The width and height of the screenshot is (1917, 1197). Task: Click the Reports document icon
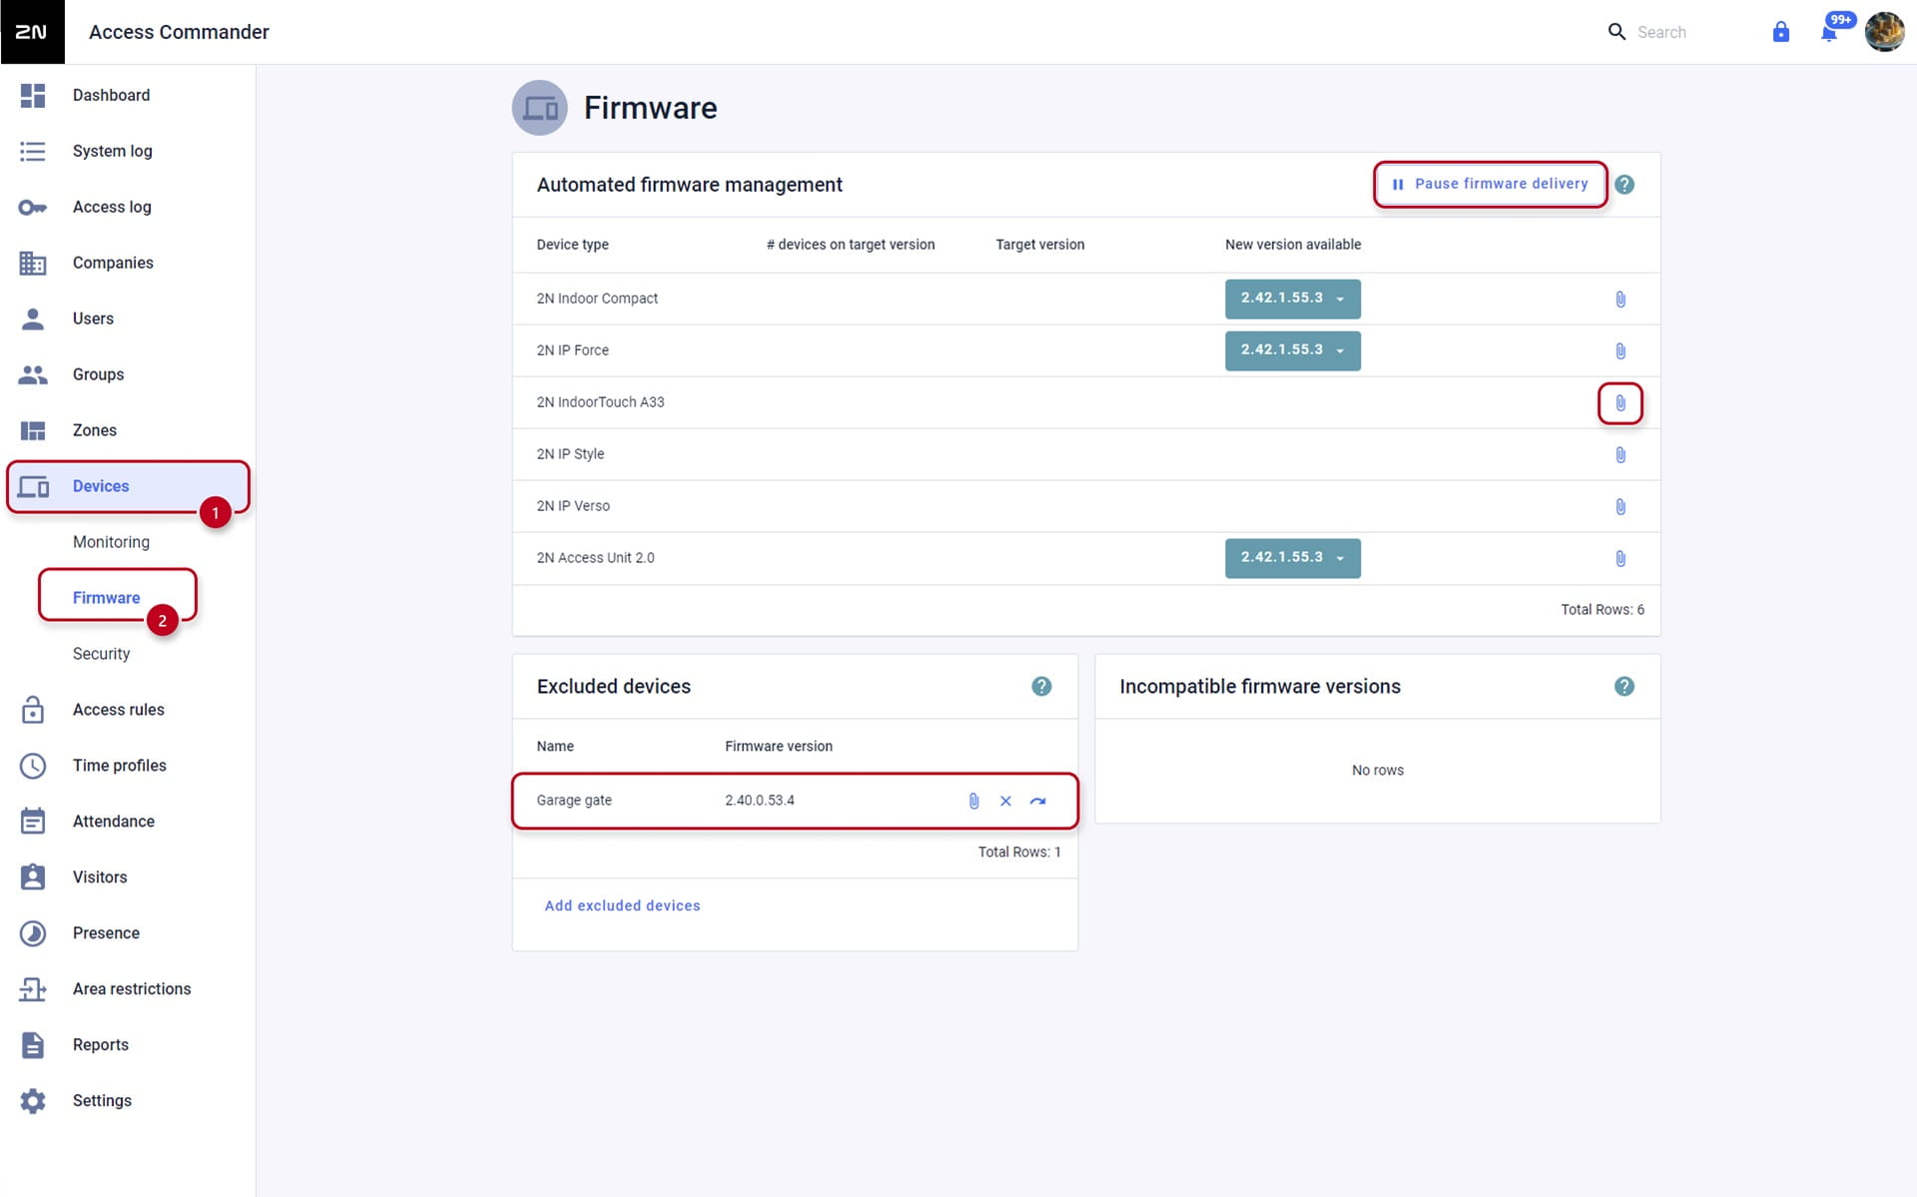tap(32, 1045)
